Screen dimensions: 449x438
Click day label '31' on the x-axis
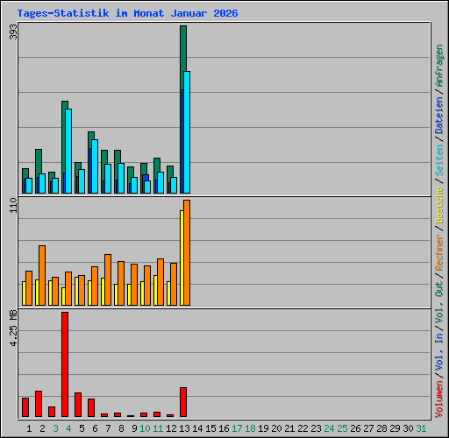(x=421, y=428)
